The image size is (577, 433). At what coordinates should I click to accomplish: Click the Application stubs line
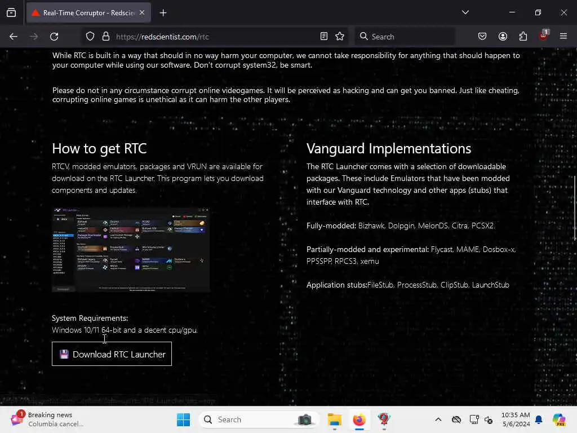(408, 285)
